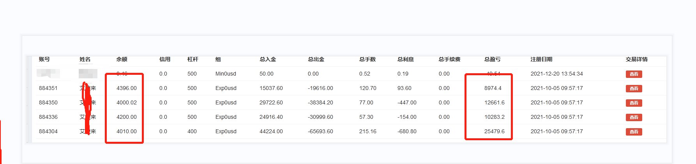The image size is (696, 164).
Task: Select total withdrawal value -19616.00
Action: point(320,88)
